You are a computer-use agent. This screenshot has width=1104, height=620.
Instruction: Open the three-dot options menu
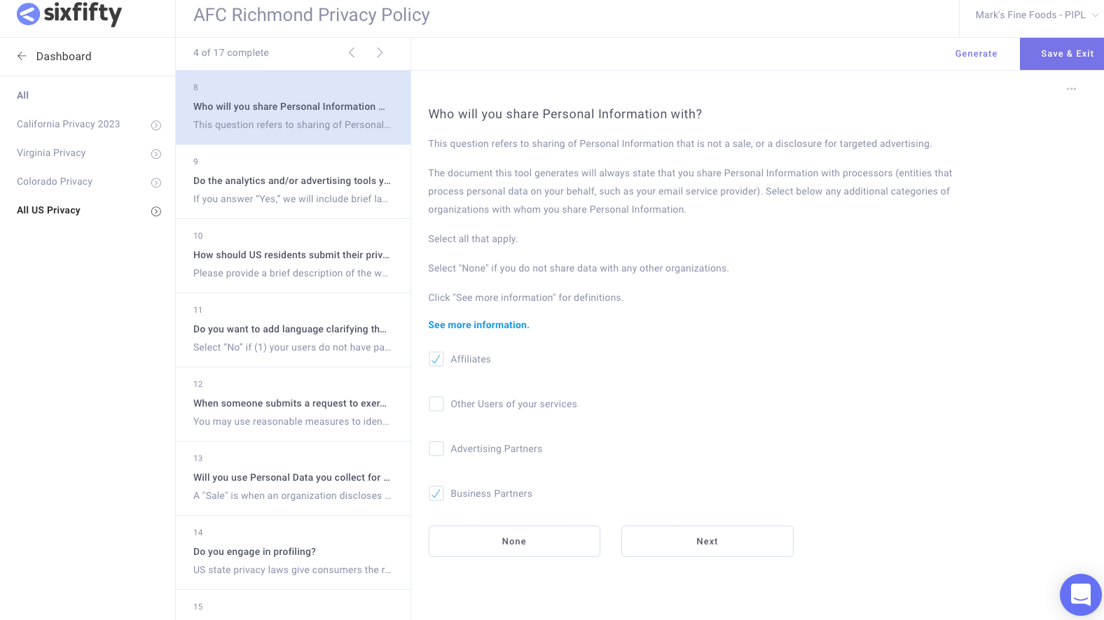pos(1071,89)
